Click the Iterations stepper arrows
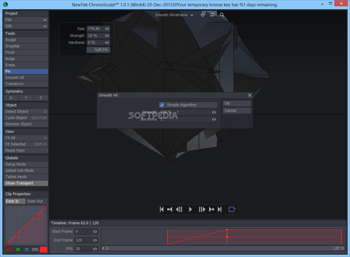The image size is (350, 257). 214,119
